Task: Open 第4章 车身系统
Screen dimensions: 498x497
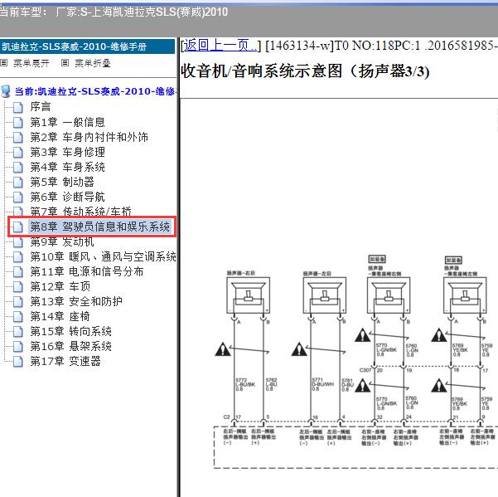Action: 67,167
